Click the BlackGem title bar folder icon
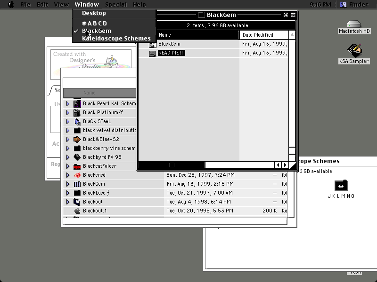Image resolution: width=377 pixels, height=282 pixels. (202, 15)
